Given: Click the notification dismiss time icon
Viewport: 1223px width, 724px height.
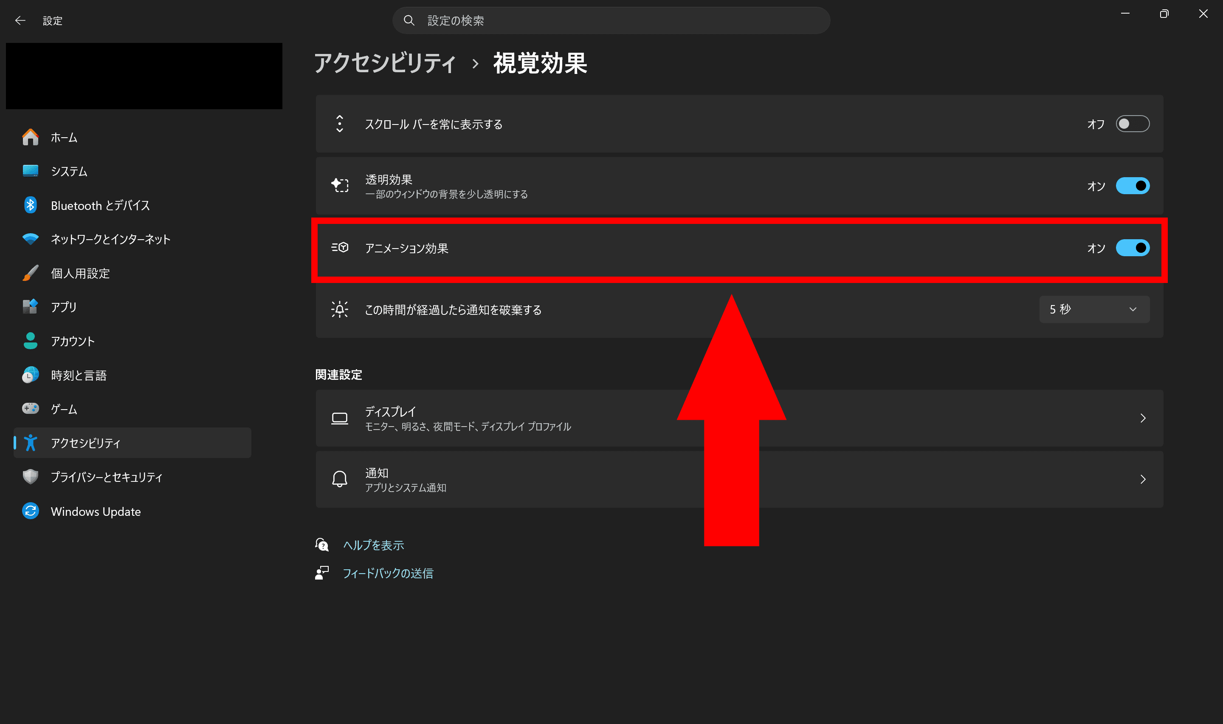Looking at the screenshot, I should [340, 309].
